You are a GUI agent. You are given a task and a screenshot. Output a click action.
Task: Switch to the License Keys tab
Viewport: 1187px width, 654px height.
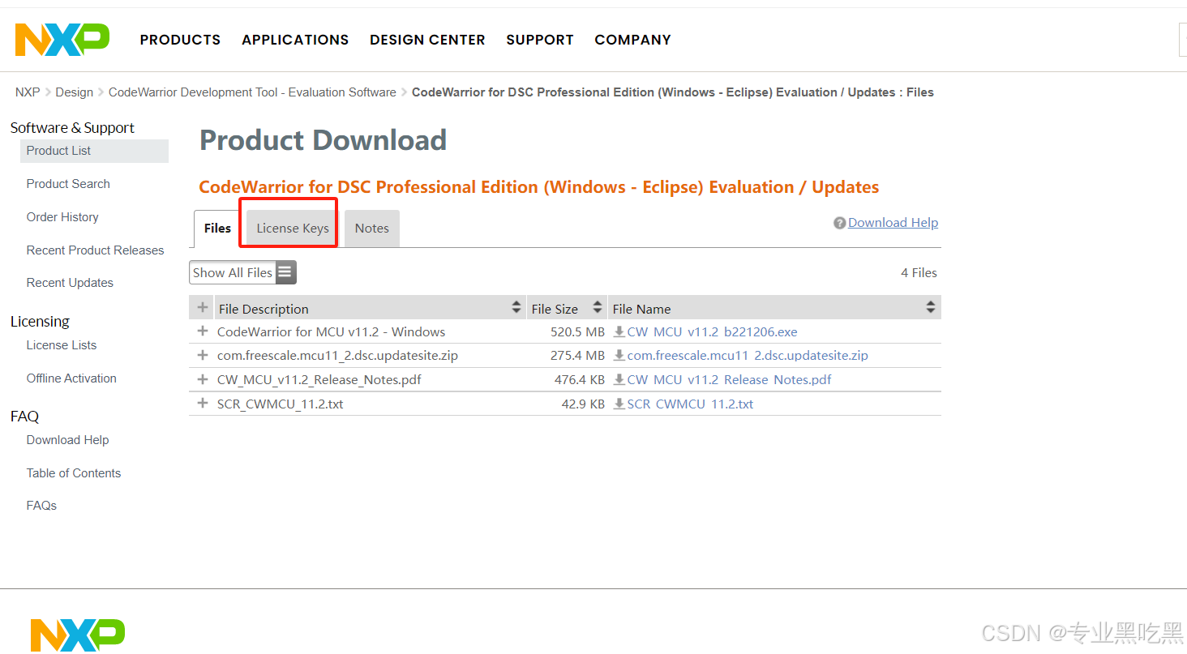[293, 229]
